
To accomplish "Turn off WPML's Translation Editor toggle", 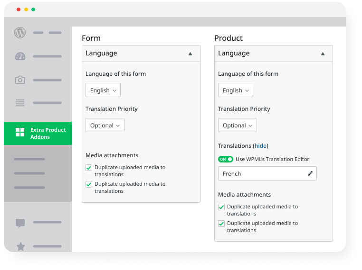I will click(x=226, y=159).
